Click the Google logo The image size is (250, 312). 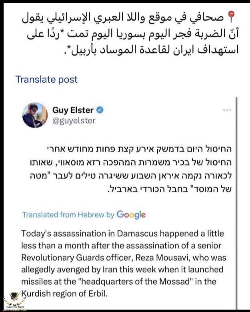pyautogui.click(x=131, y=215)
